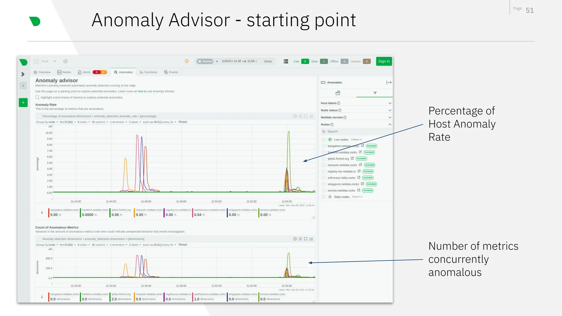
Task: Click bangalore.netdata.rocks red legend color bar, anomaly rate
Action: 49,213
